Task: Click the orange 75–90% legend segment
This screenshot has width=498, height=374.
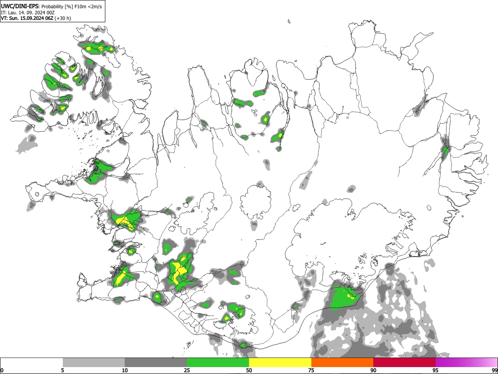Action: pyautogui.click(x=343, y=363)
